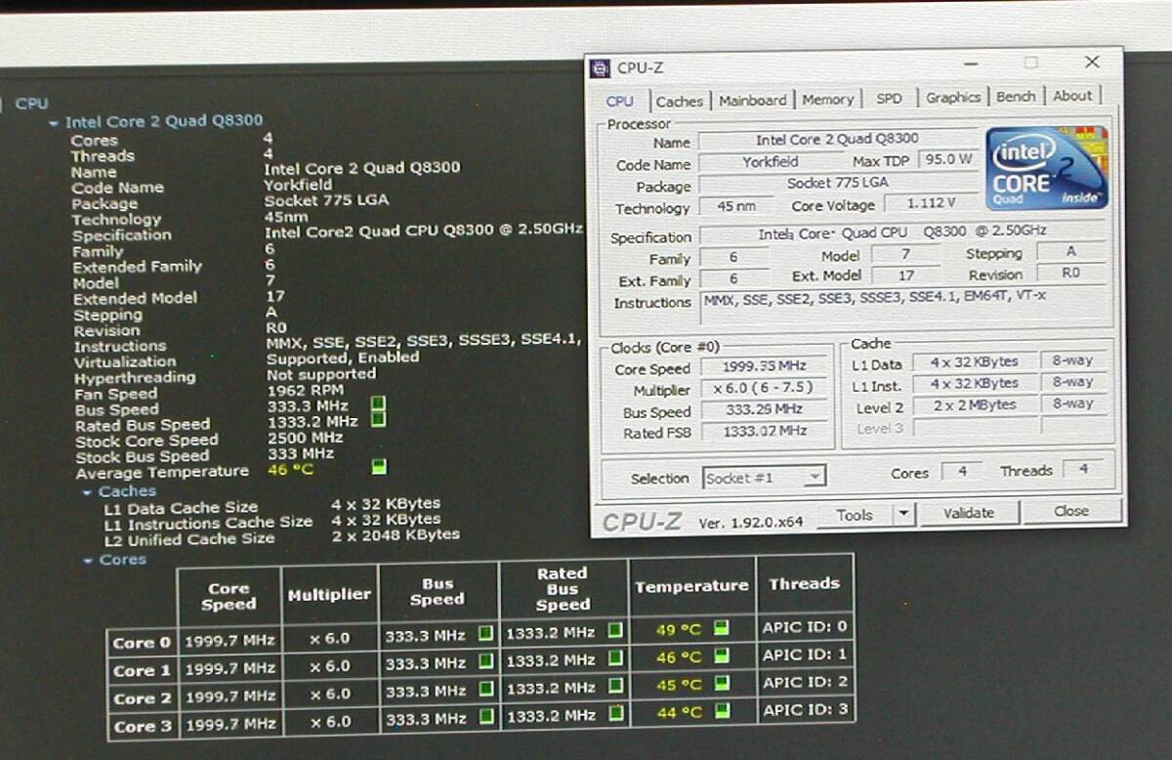Viewport: 1172px width, 760px height.
Task: Open the Graphics tab
Action: coord(953,97)
